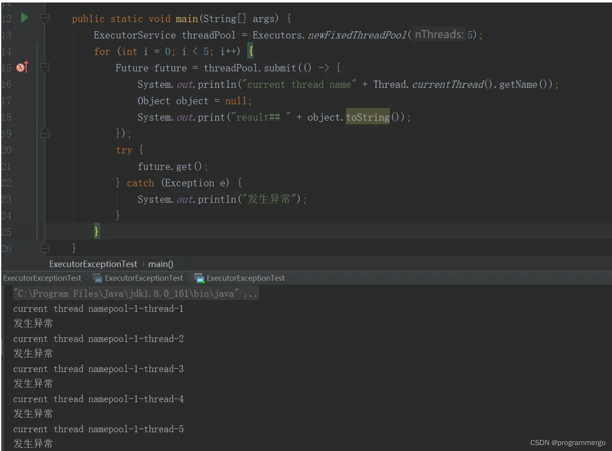Click the lambda override gutter icon on line 15

pyautogui.click(x=22, y=67)
